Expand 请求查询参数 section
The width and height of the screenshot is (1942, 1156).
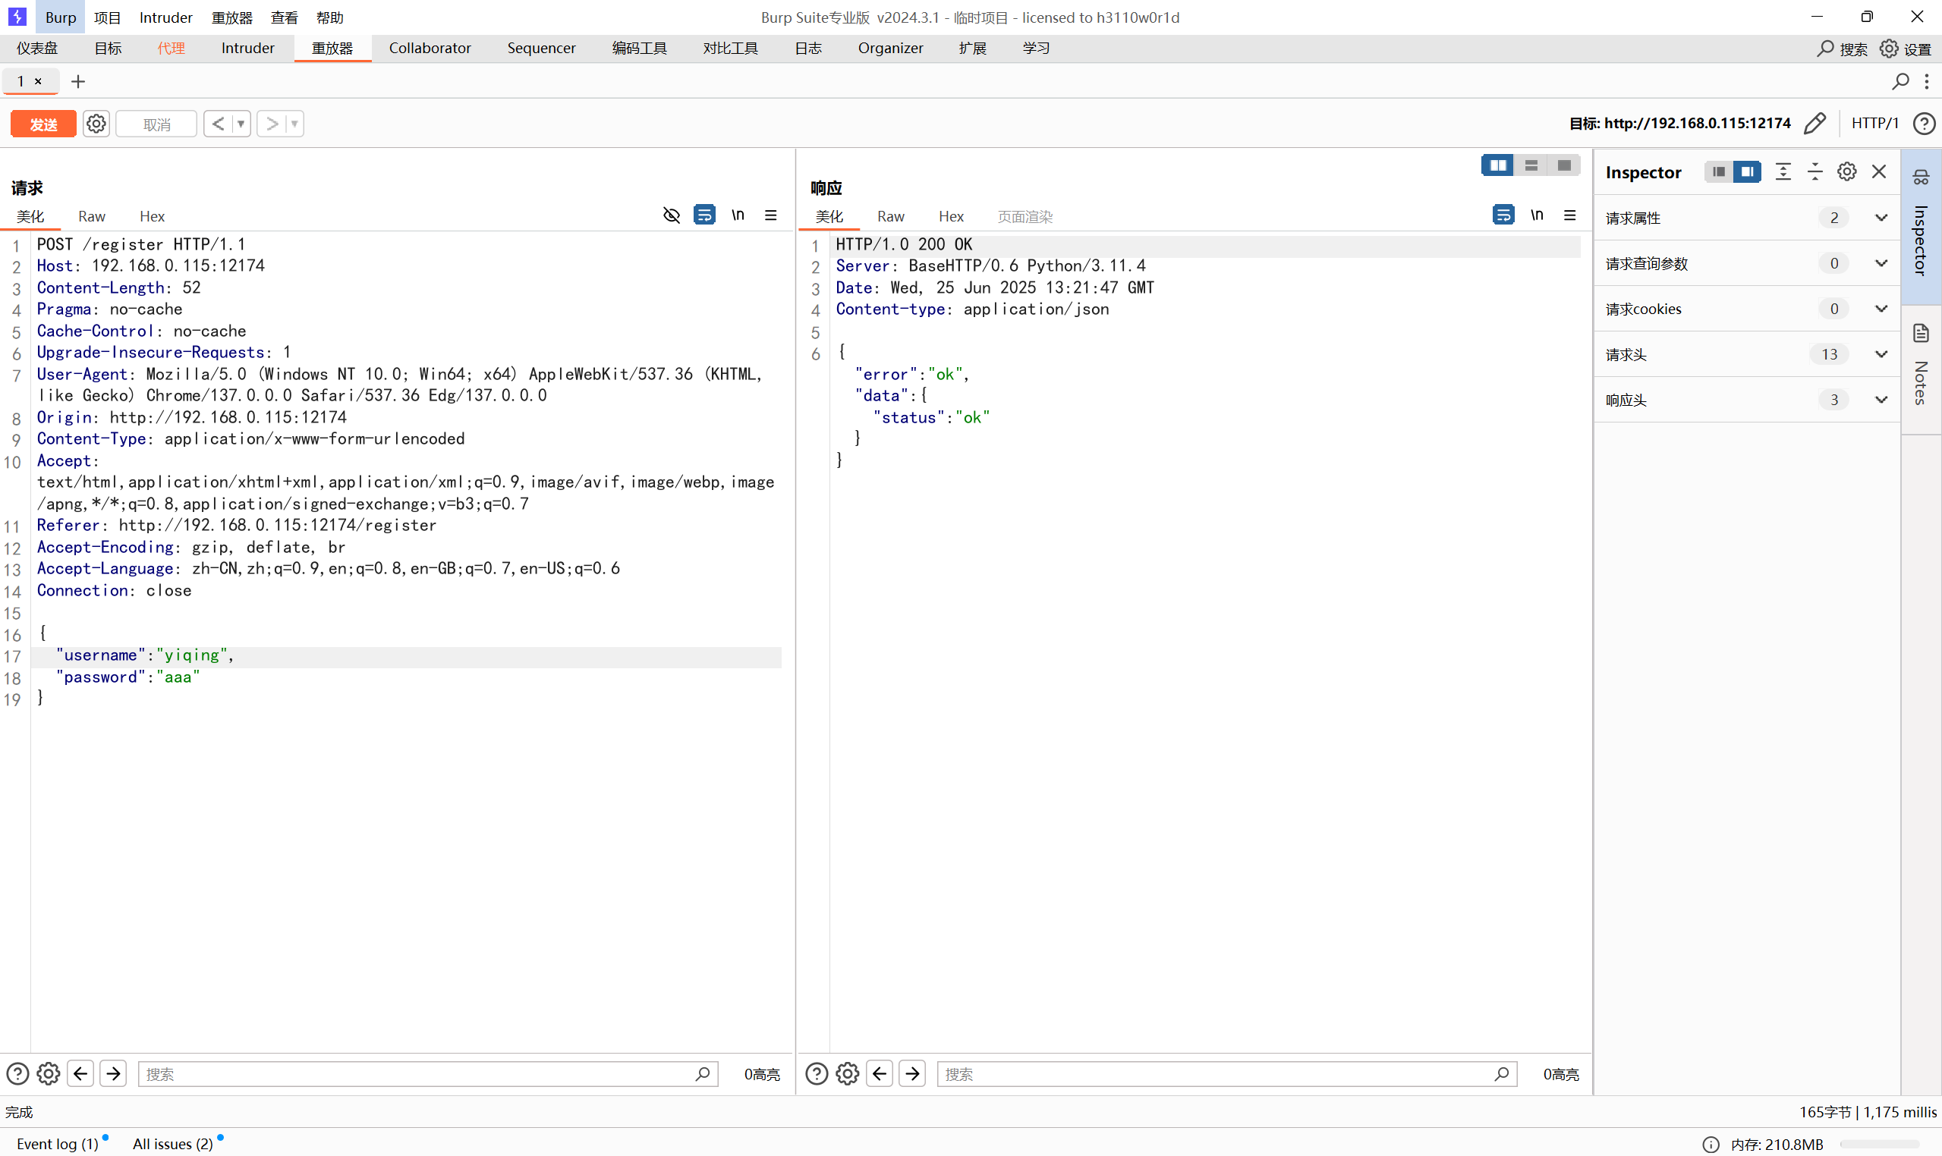1746,263
